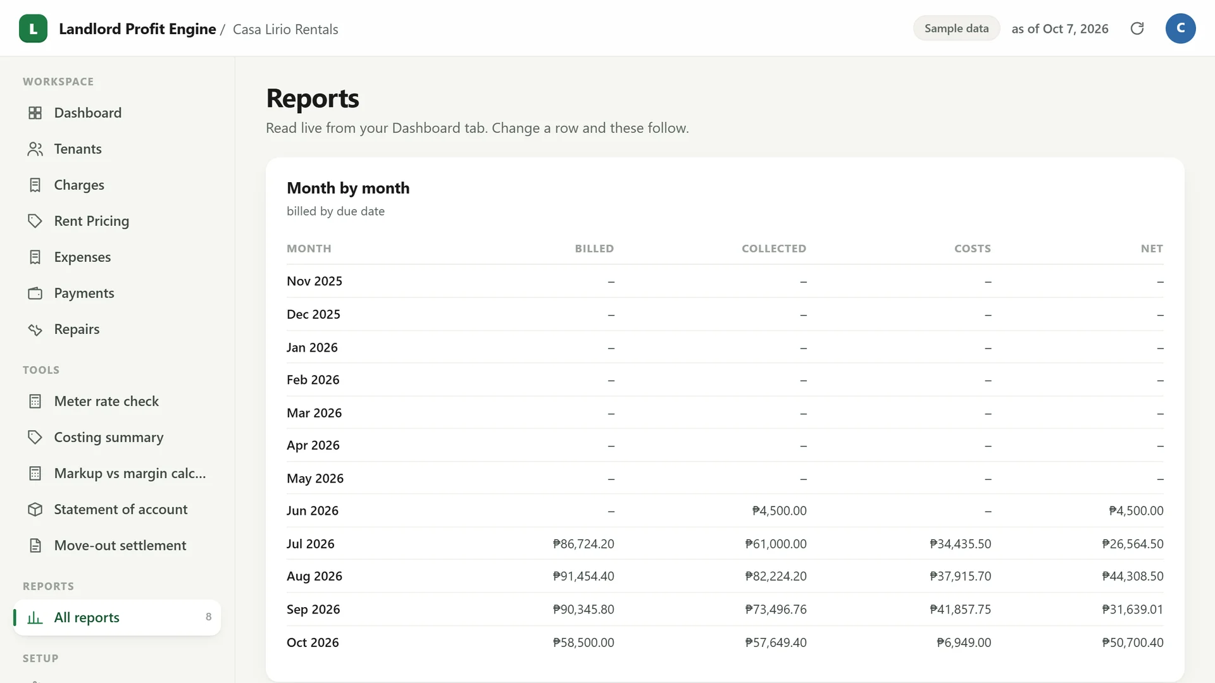The image size is (1215, 683).
Task: Click the Statement of account box icon
Action: [35, 509]
